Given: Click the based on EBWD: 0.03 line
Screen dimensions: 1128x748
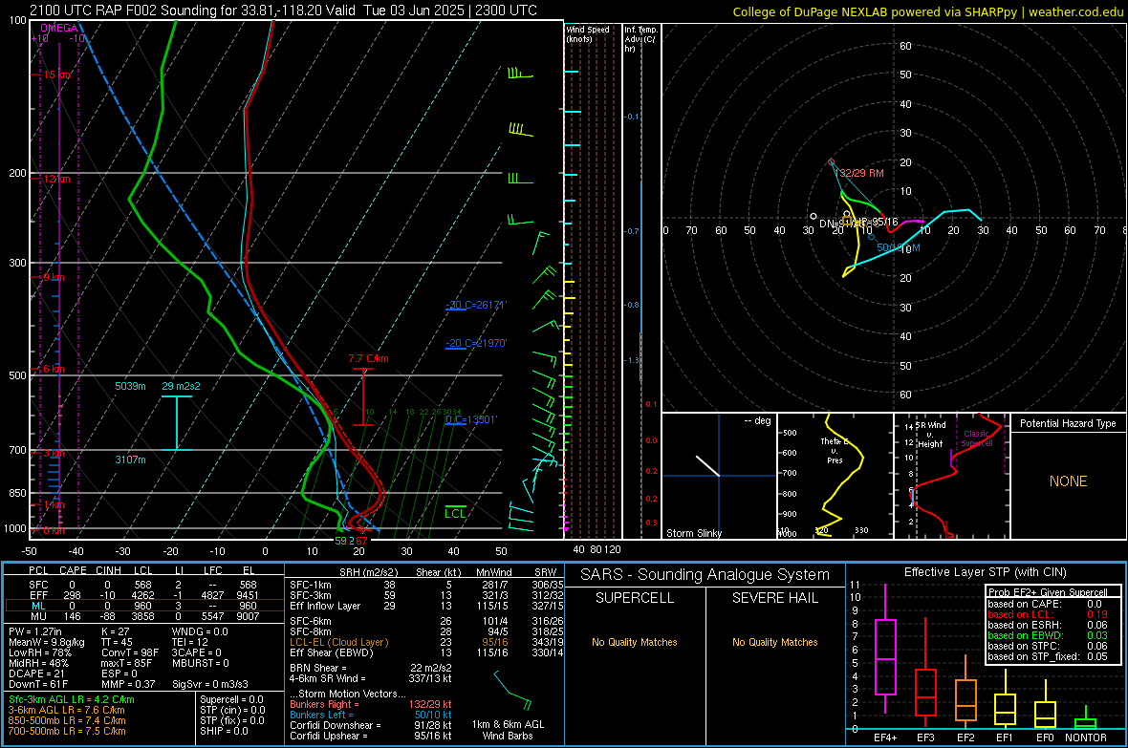Looking at the screenshot, I should [x=1048, y=635].
